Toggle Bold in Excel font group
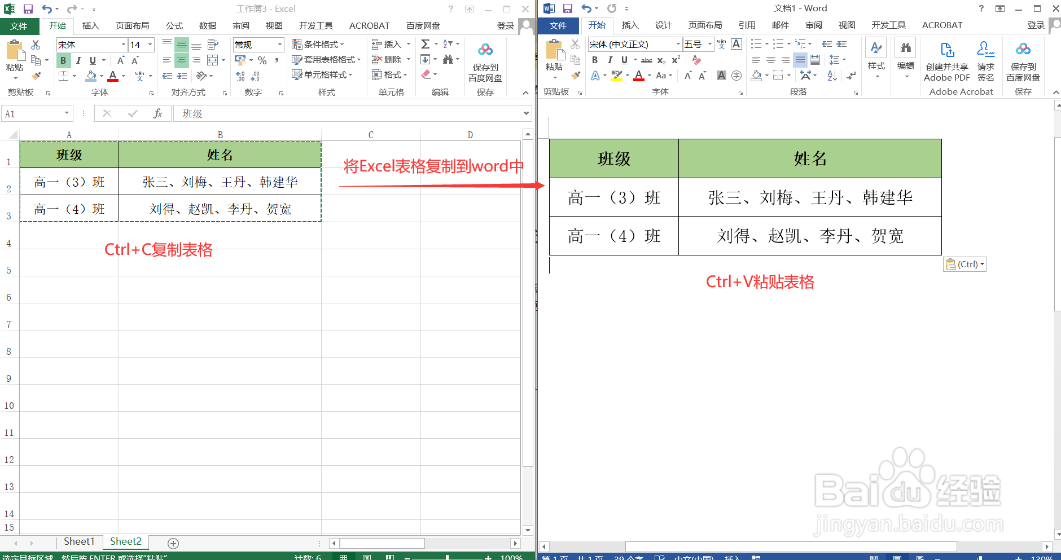 (63, 60)
